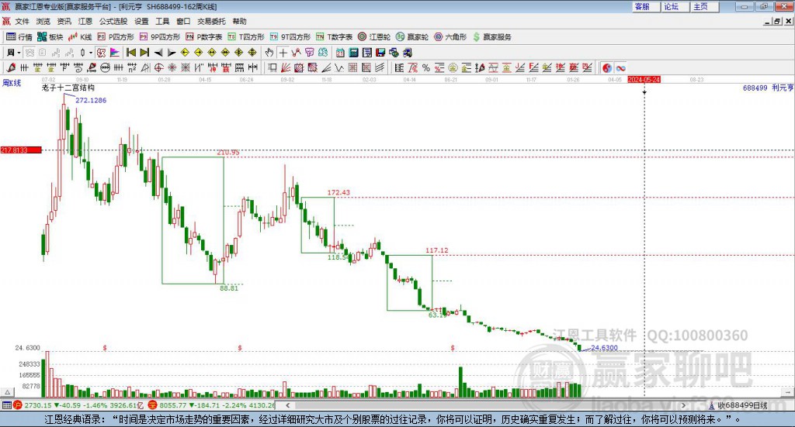Open the 六角形 hexagon tool
Screen dimensions: 795x427
(x=450, y=37)
